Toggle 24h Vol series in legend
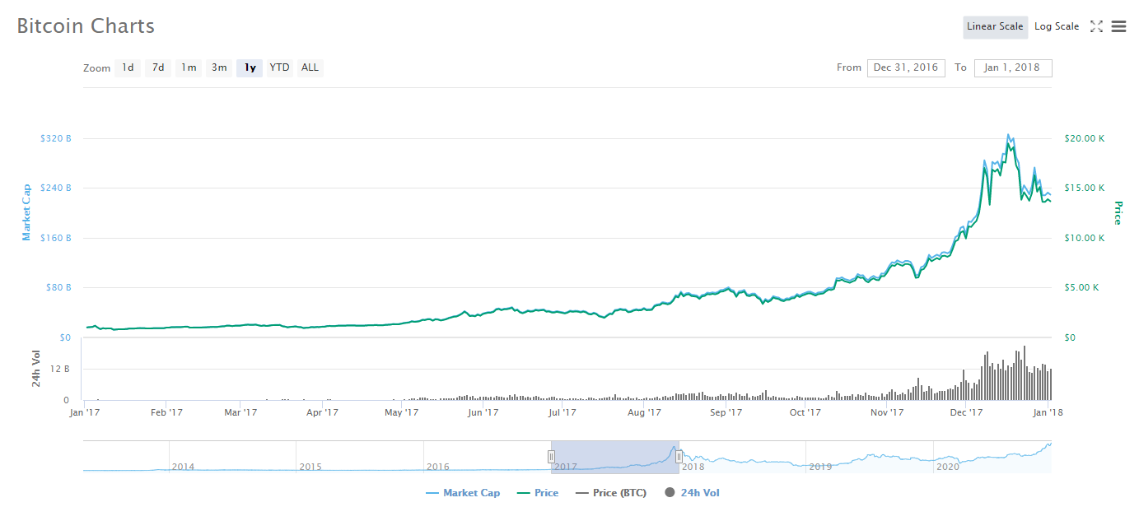1139x507 pixels. pyautogui.click(x=692, y=493)
